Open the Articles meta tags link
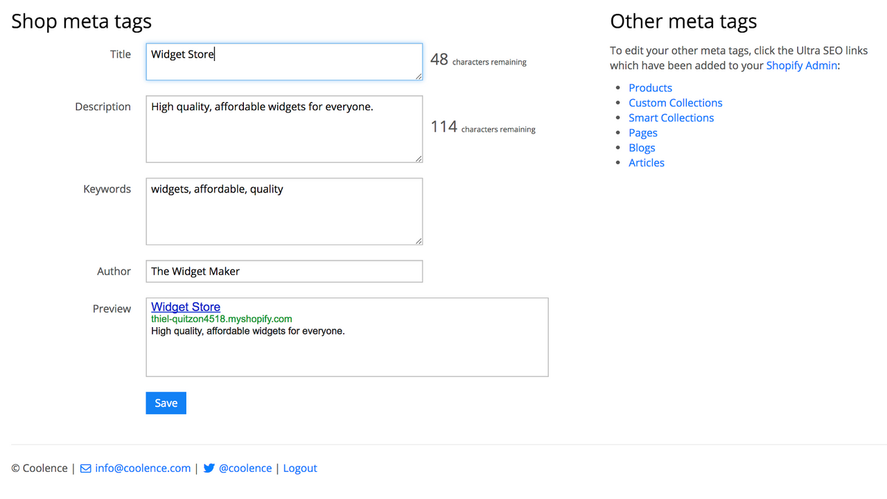Image resolution: width=887 pixels, height=499 pixels. click(x=646, y=162)
